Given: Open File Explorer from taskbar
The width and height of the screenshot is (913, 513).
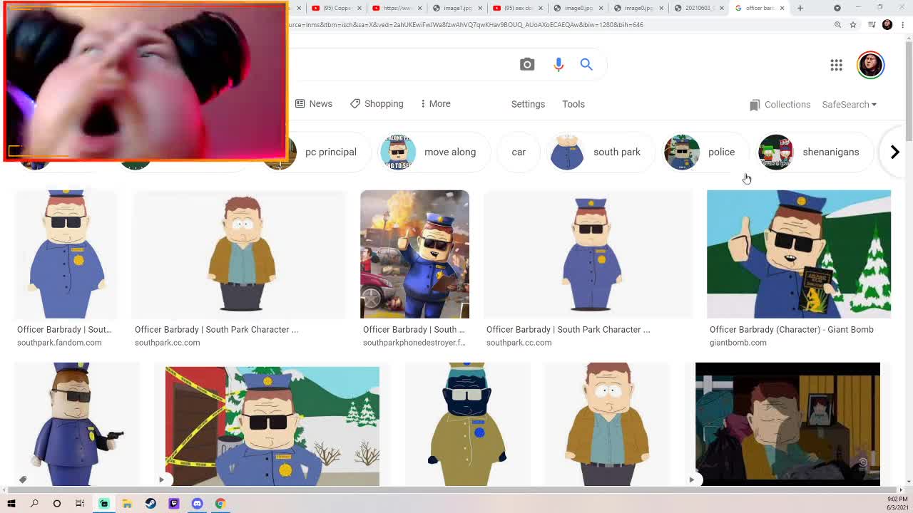Looking at the screenshot, I should (x=127, y=503).
